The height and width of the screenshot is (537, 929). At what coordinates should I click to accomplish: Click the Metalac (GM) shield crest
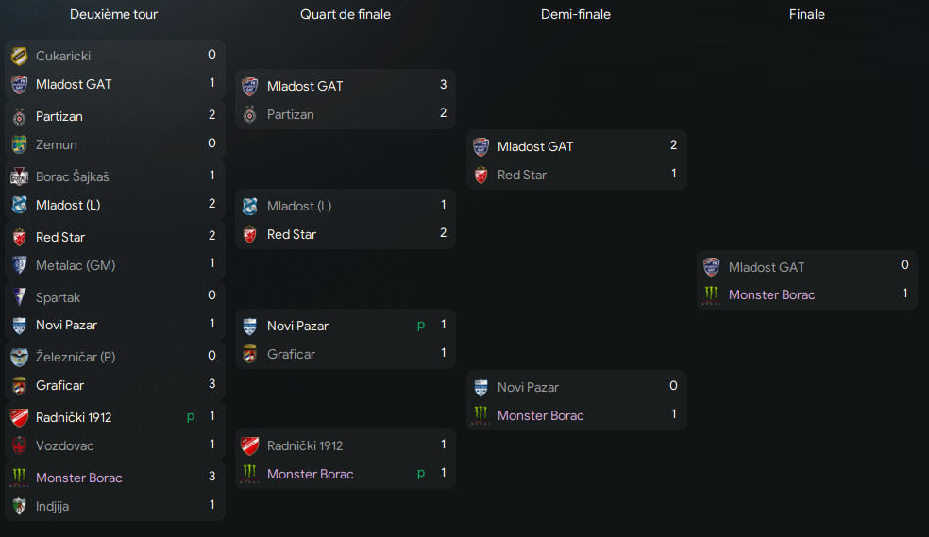[x=19, y=265]
